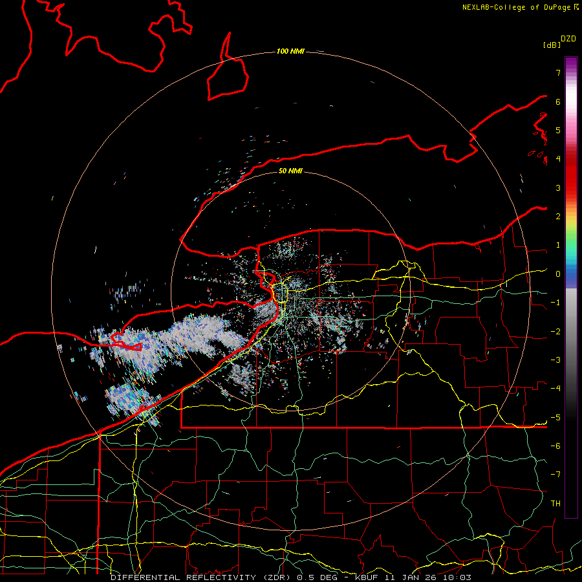Screen dimensions: 582x582
Task: Click the -1 value on the color scale
Action: (x=555, y=303)
